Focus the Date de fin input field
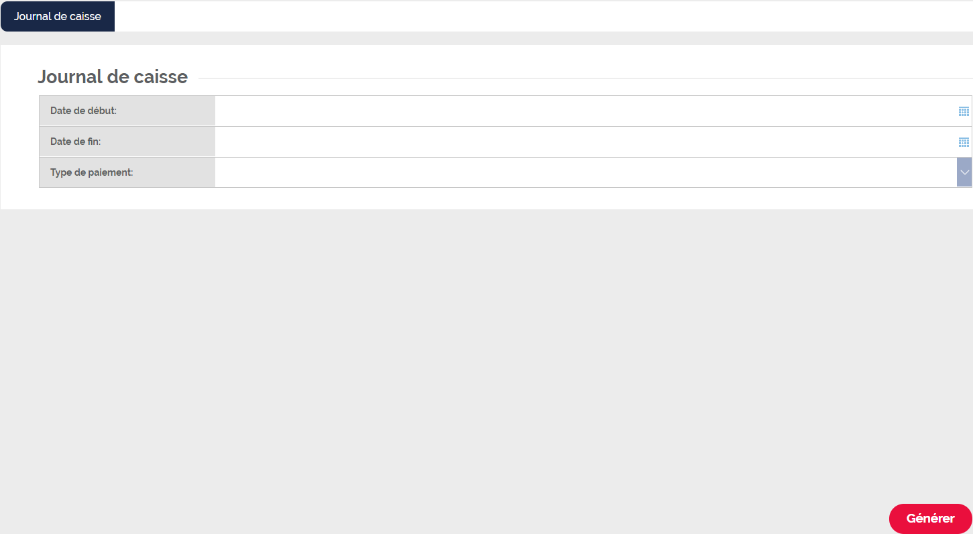The image size is (973, 534). [x=585, y=142]
